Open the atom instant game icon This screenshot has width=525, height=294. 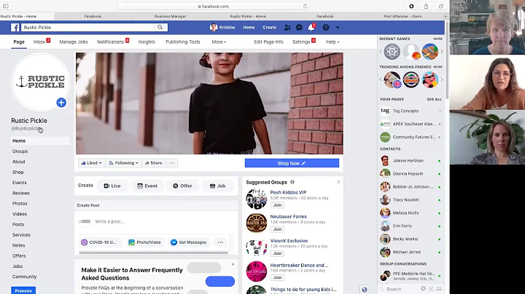(x=392, y=52)
